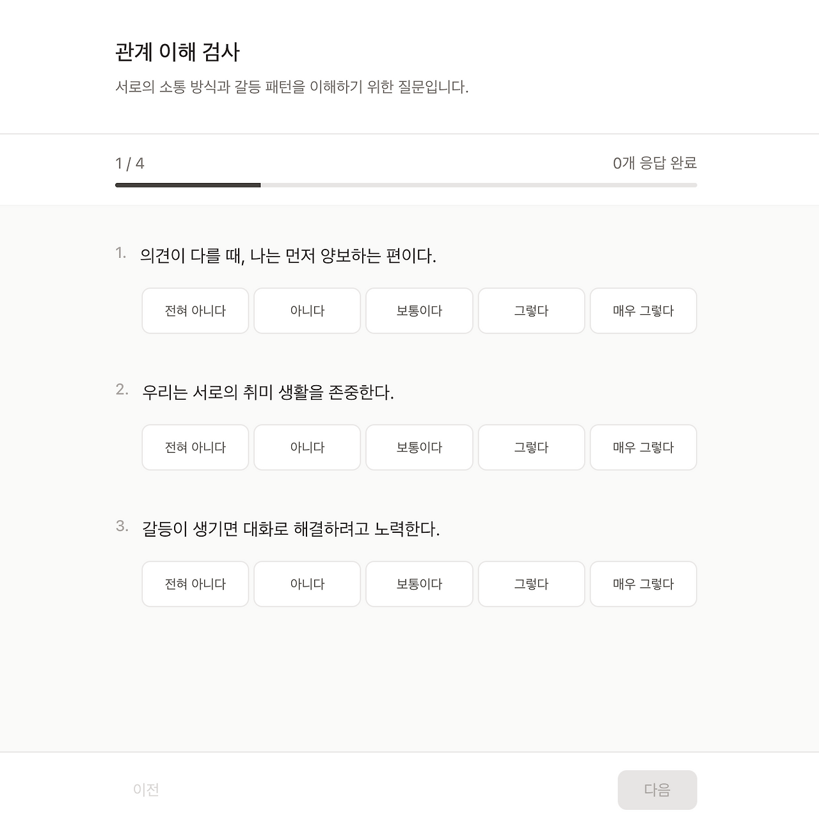
Task: Select '그렇다' for question 3
Action: click(x=531, y=584)
